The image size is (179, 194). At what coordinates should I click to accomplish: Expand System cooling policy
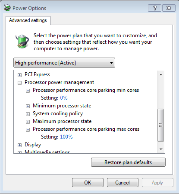[28, 114]
